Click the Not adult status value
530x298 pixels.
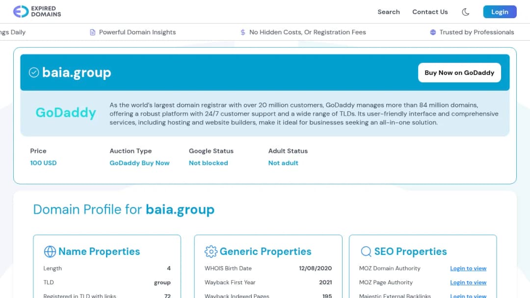tap(283, 163)
